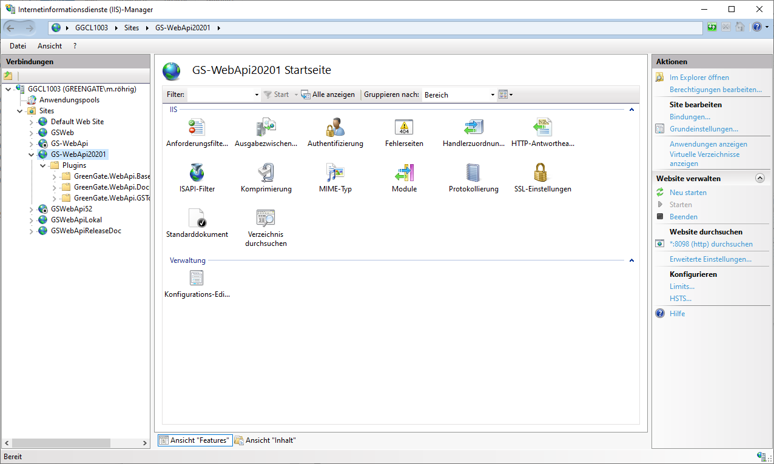Click Beenden to stop the website
Viewport: 774px width, 464px height.
pyautogui.click(x=684, y=217)
